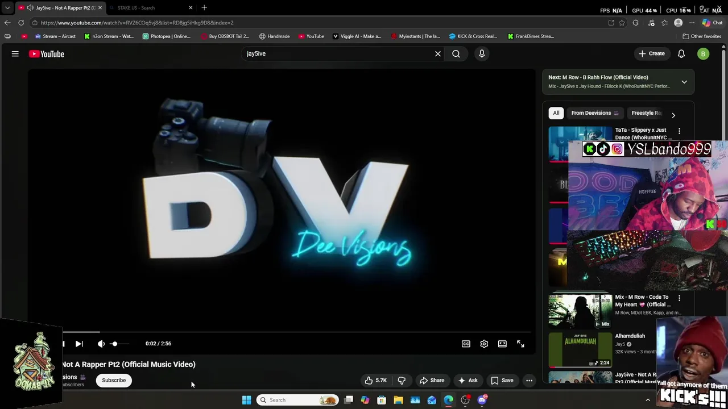
Task: Show more filter chips with arrow
Action: click(673, 115)
